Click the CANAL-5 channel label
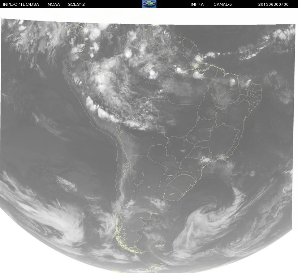The height and width of the screenshot is (273, 298). tap(223, 4)
